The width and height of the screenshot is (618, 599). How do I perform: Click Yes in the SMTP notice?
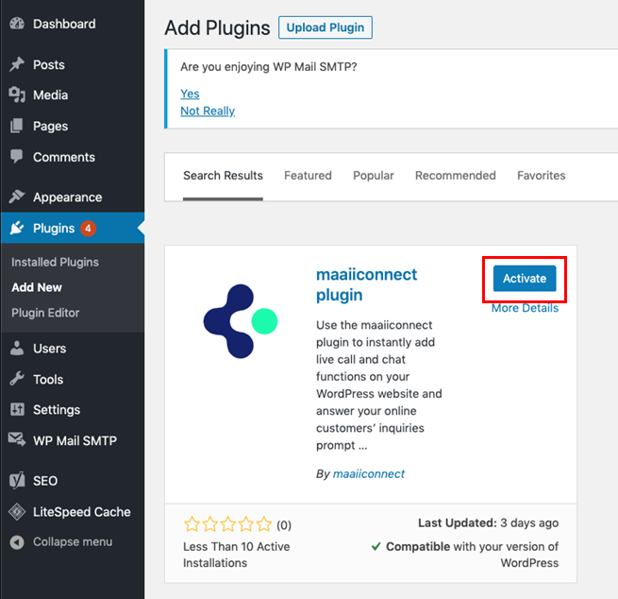point(190,94)
